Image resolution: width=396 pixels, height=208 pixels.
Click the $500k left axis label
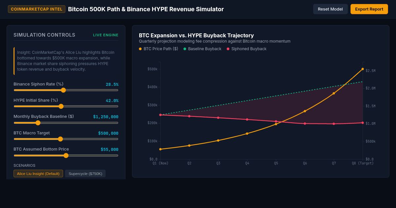tap(152, 69)
